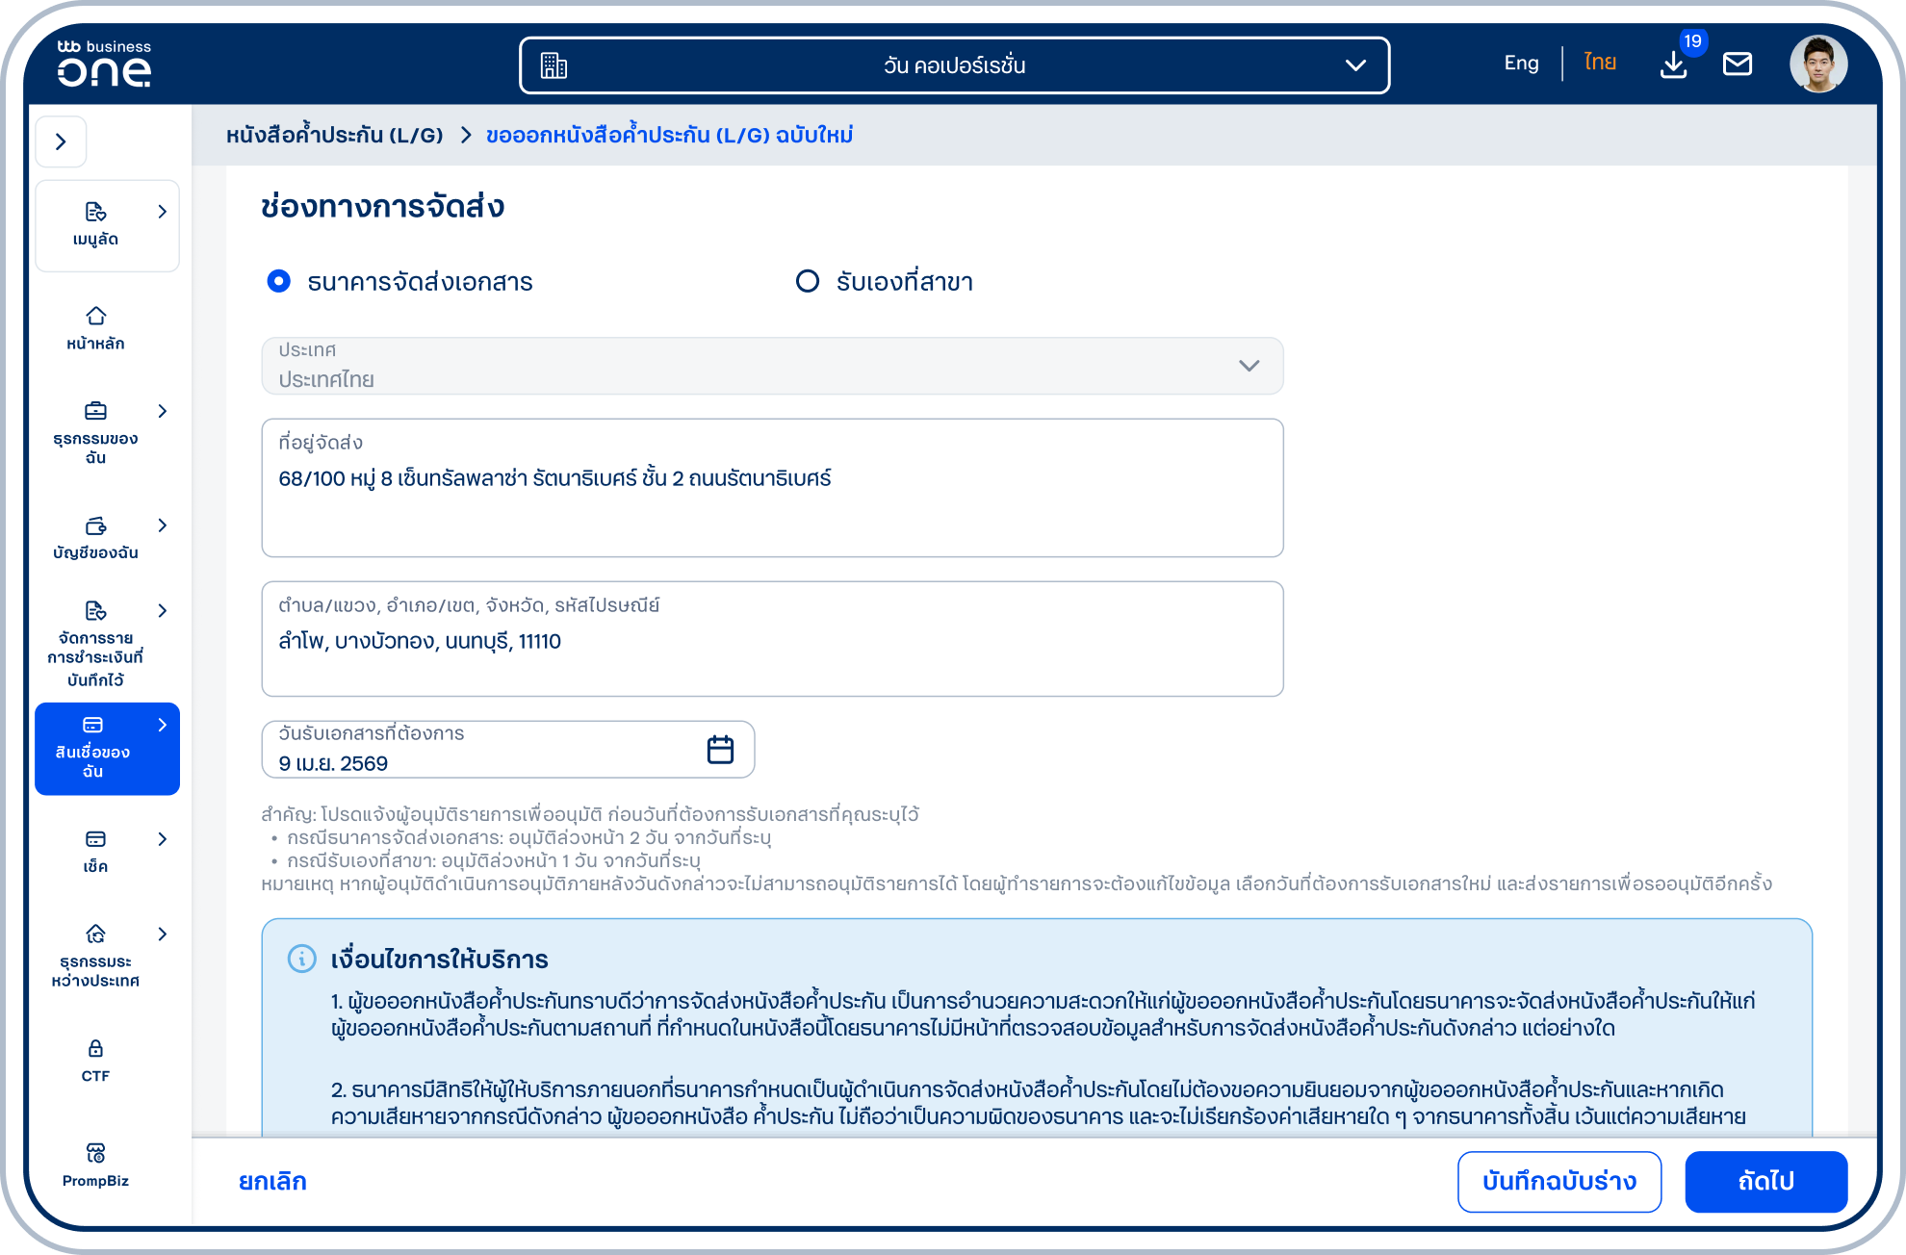Select รับเองที่สาขา radio option
Viewport: 1906px width, 1255px height.
click(807, 281)
